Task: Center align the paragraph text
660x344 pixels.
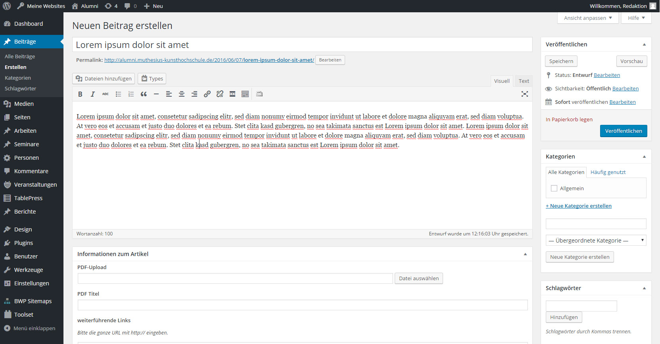Action: pos(182,94)
